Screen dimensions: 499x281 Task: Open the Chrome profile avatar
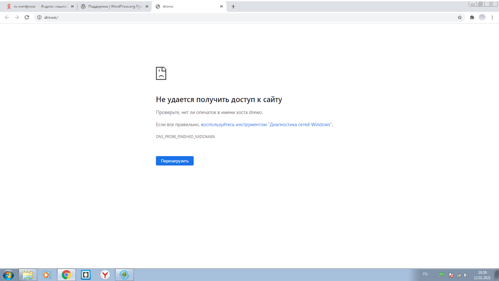point(482,17)
